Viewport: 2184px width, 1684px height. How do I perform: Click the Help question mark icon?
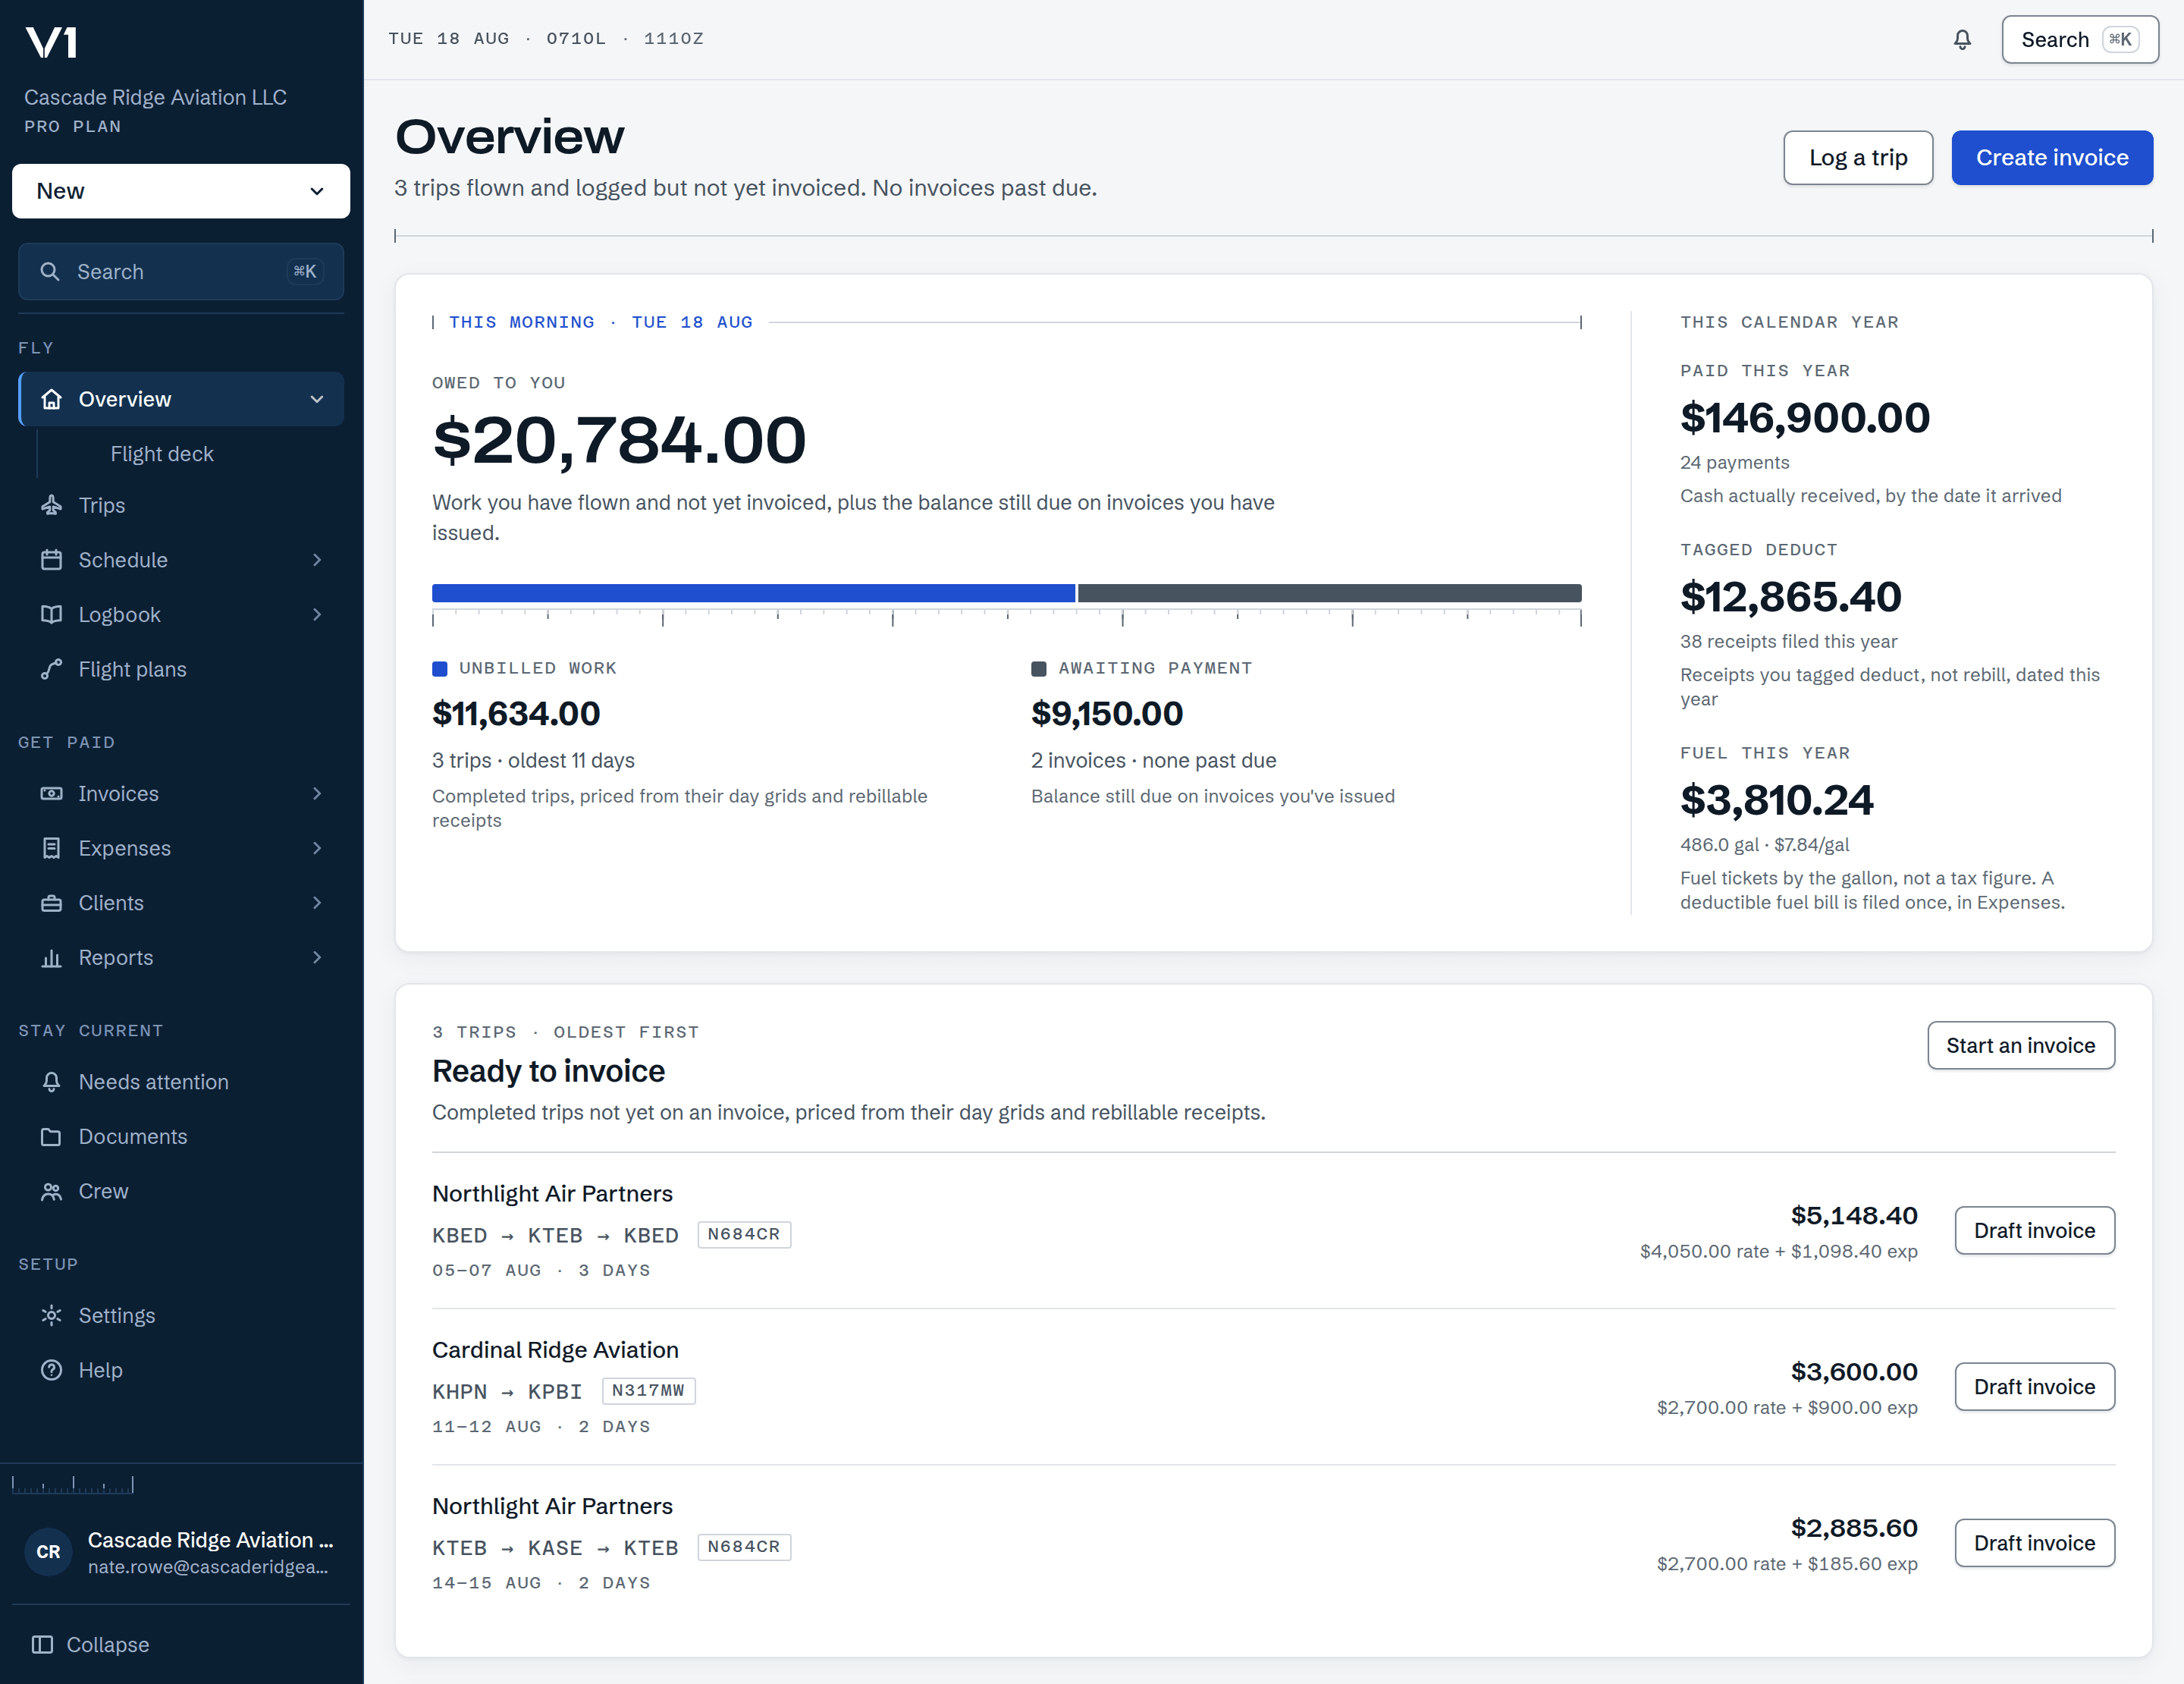[51, 1370]
